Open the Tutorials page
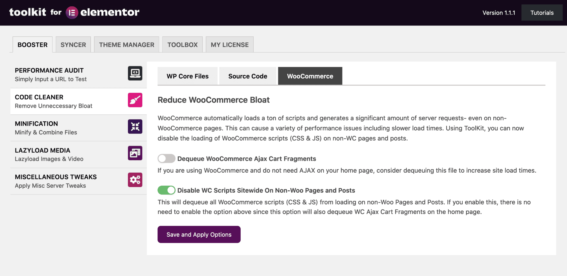This screenshot has height=276, width=567. (542, 12)
